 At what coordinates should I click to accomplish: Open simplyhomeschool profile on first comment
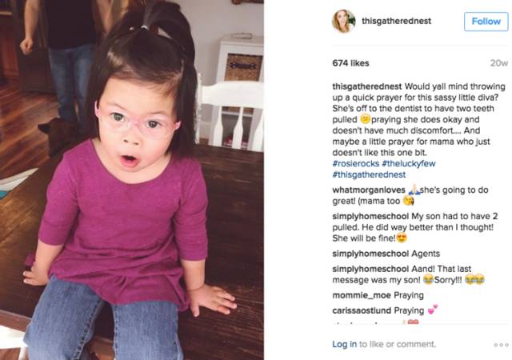370,217
